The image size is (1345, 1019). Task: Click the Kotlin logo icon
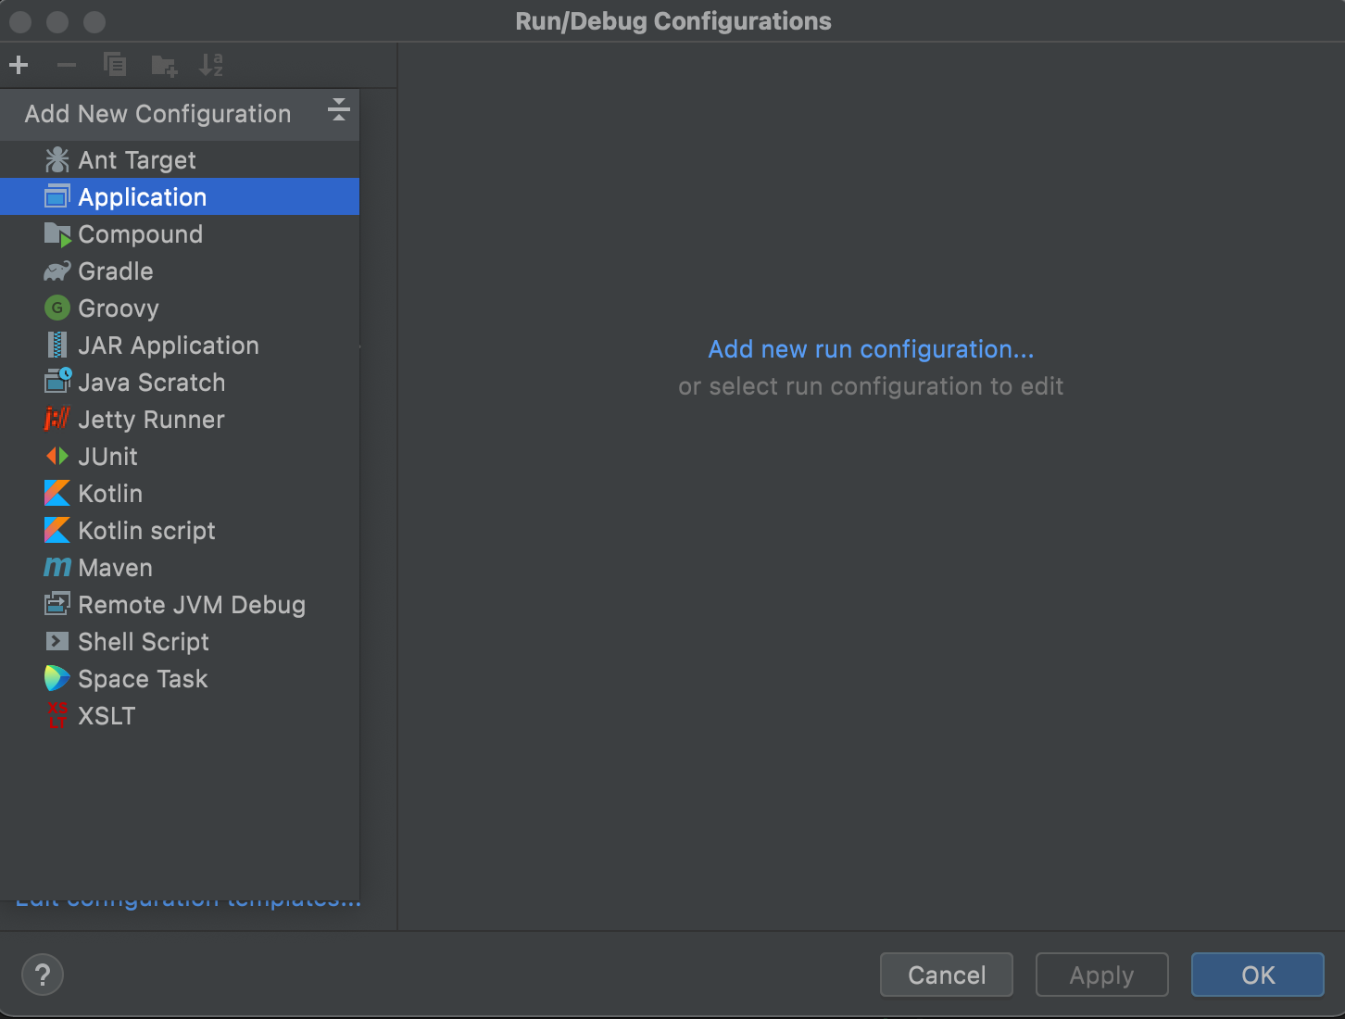[x=57, y=493]
